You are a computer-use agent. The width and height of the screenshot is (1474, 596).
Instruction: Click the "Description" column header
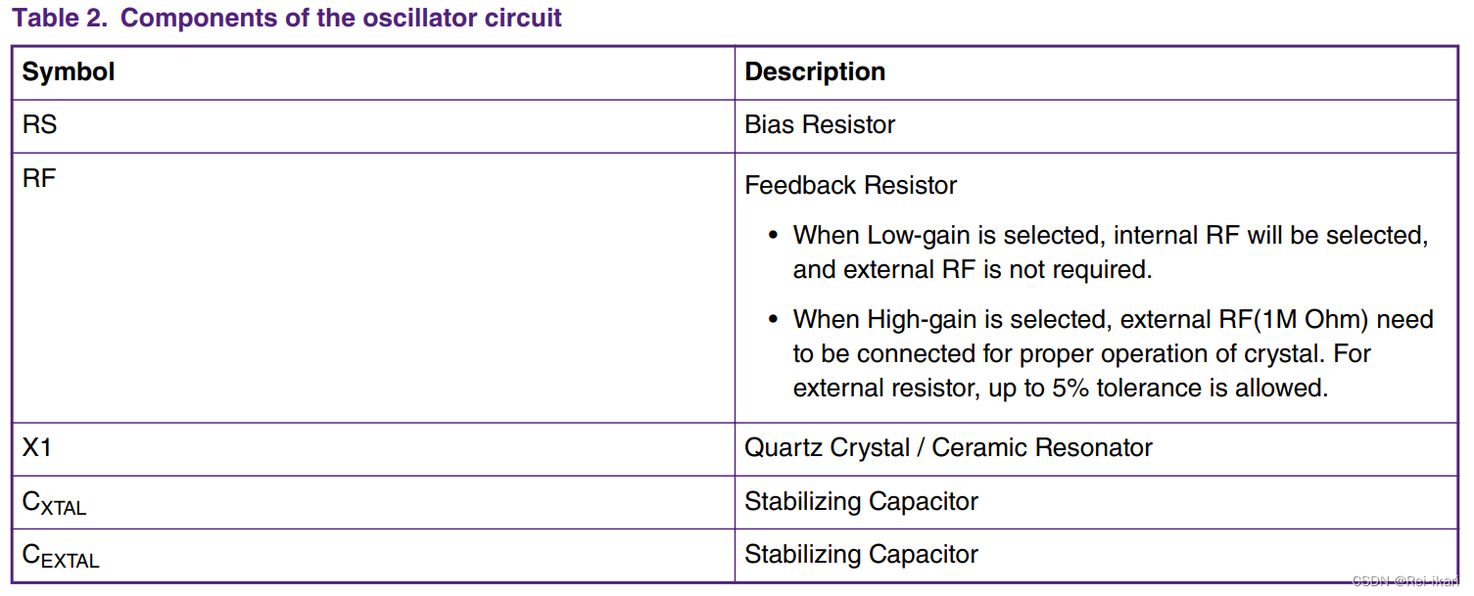(x=815, y=72)
